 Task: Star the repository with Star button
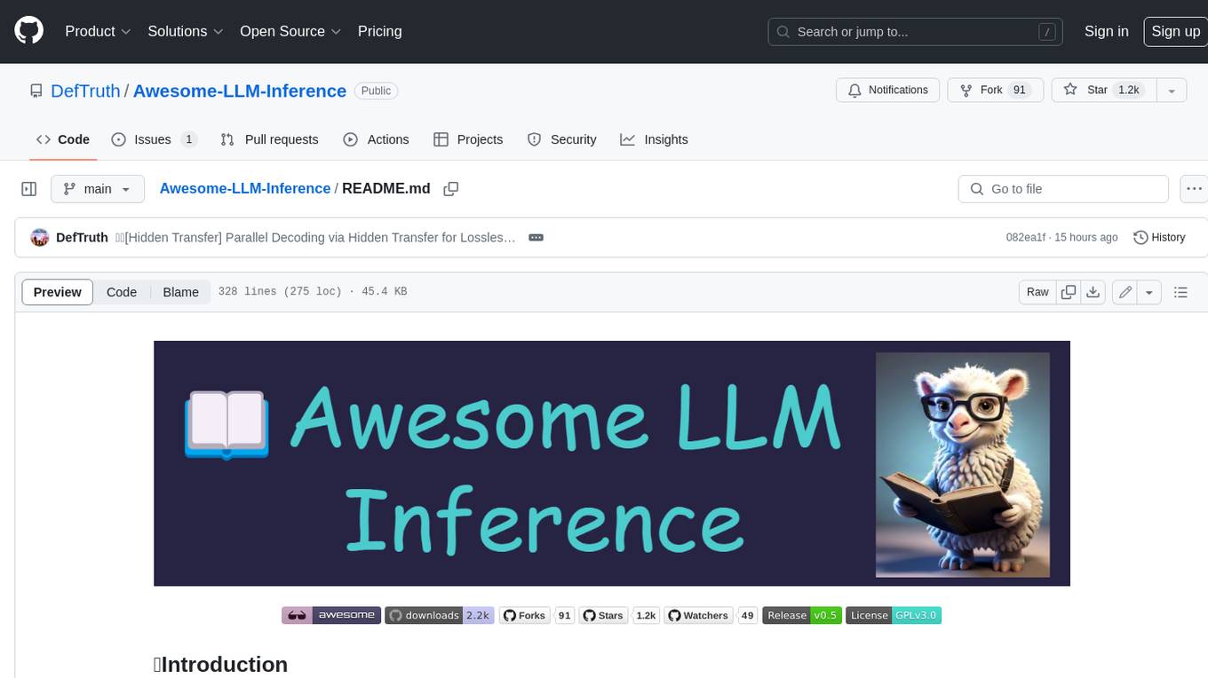tap(1102, 91)
